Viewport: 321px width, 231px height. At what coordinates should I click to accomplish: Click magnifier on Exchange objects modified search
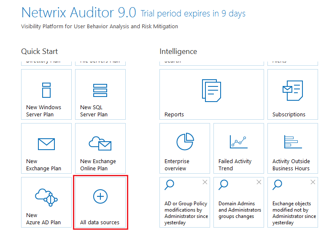[277, 185]
